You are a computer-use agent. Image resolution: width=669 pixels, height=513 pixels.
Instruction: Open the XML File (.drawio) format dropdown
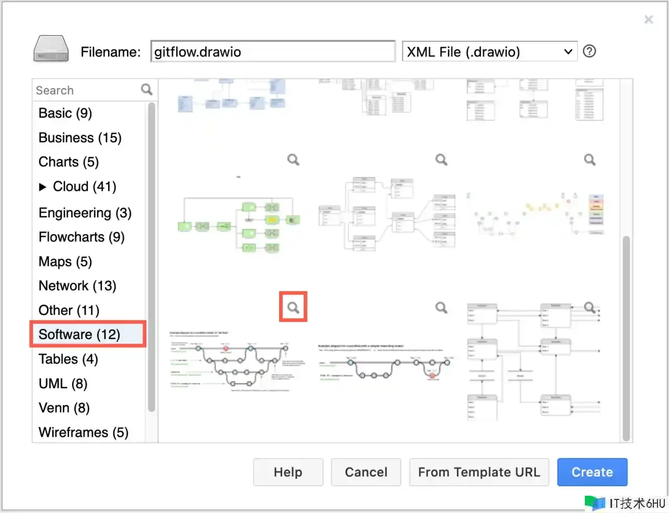point(489,52)
